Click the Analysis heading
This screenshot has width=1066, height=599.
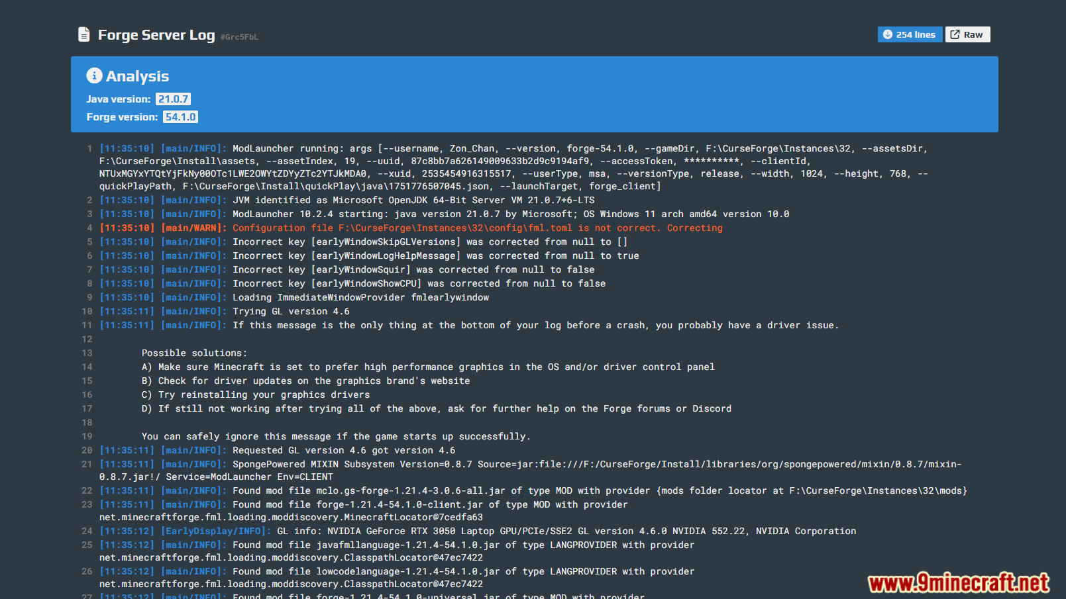click(137, 76)
